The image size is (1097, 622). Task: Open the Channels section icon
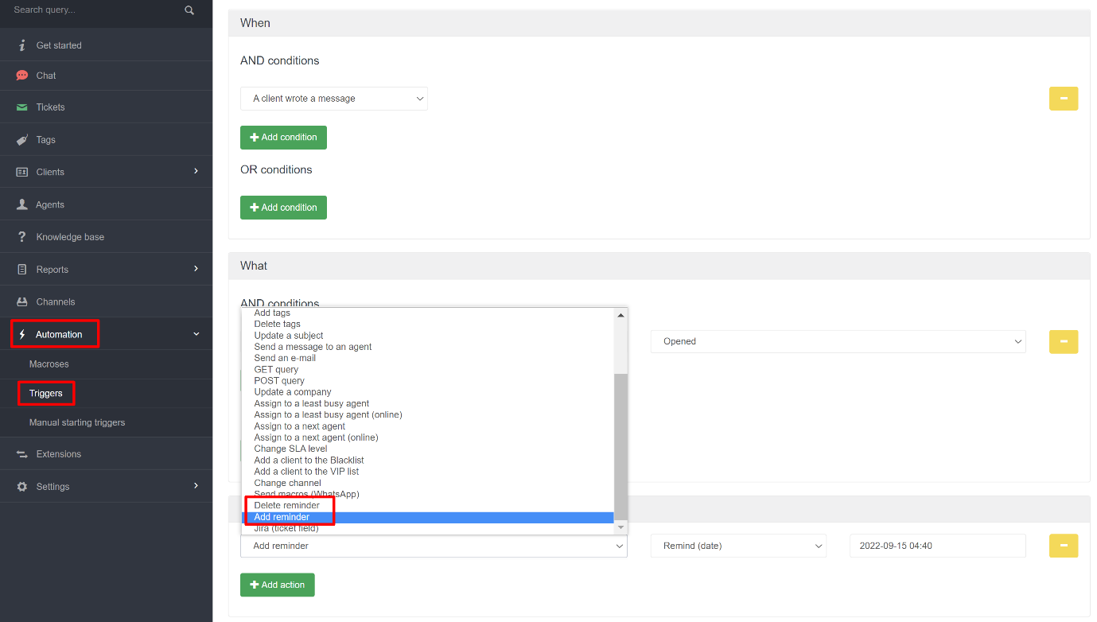[21, 301]
